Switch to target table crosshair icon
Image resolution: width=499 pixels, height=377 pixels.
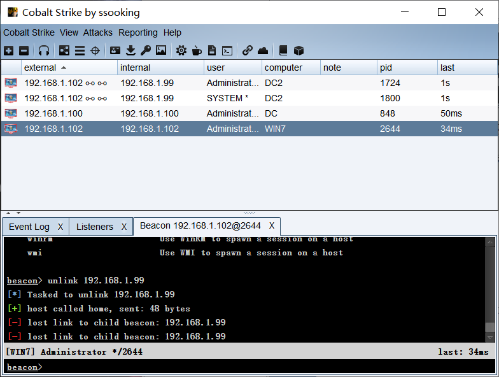point(95,51)
